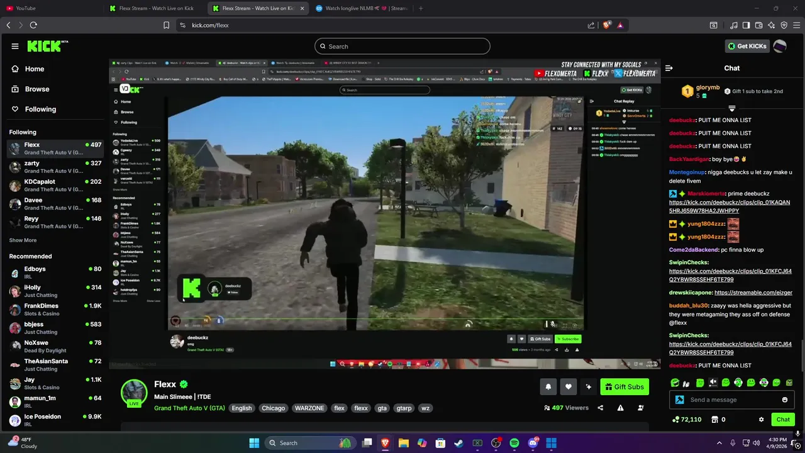The width and height of the screenshot is (805, 453).
Task: Click the Chicago tag
Action: [x=273, y=408]
